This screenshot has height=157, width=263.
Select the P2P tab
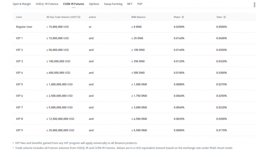(140, 4)
